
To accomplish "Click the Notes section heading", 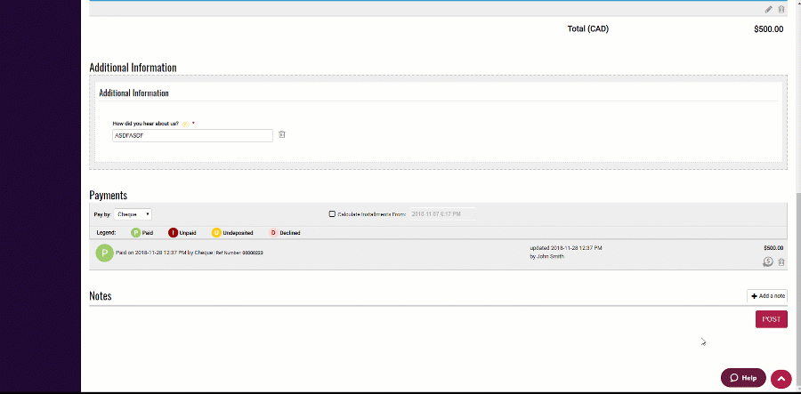I will pyautogui.click(x=100, y=296).
